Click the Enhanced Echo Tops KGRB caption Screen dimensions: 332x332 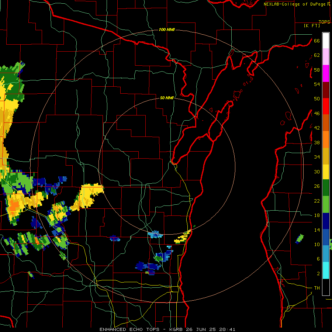pos(167,329)
